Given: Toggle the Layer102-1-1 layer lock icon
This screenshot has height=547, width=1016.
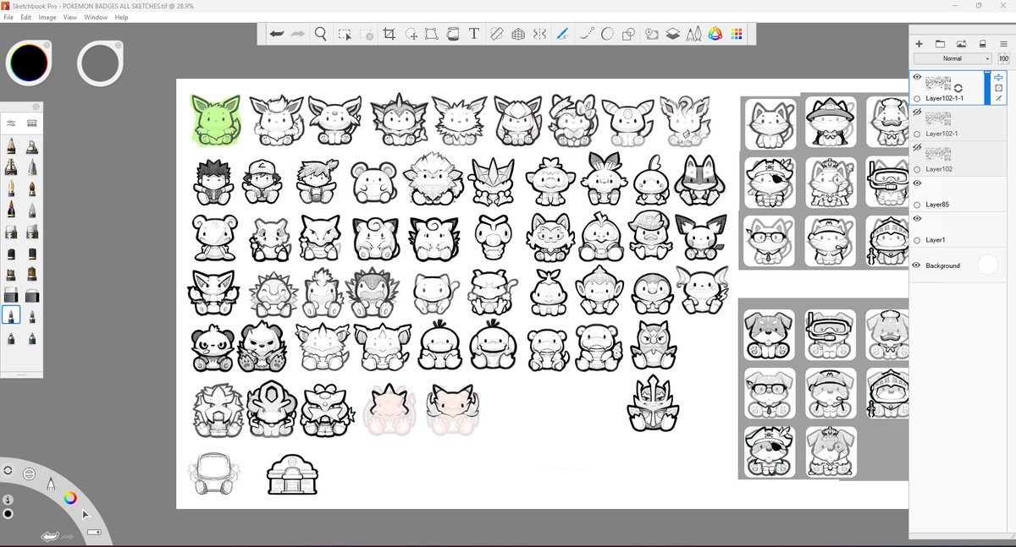Looking at the screenshot, I should pos(999,88).
